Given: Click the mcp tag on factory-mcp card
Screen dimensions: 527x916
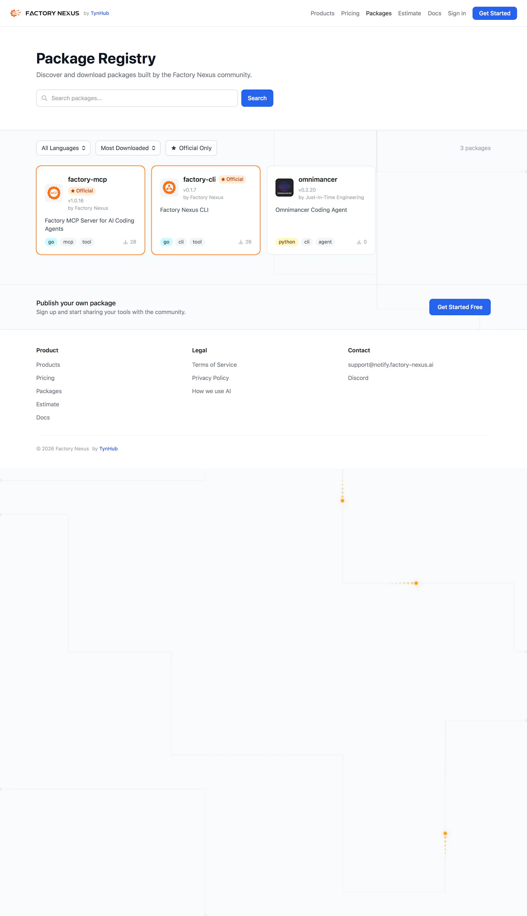Looking at the screenshot, I should click(68, 242).
